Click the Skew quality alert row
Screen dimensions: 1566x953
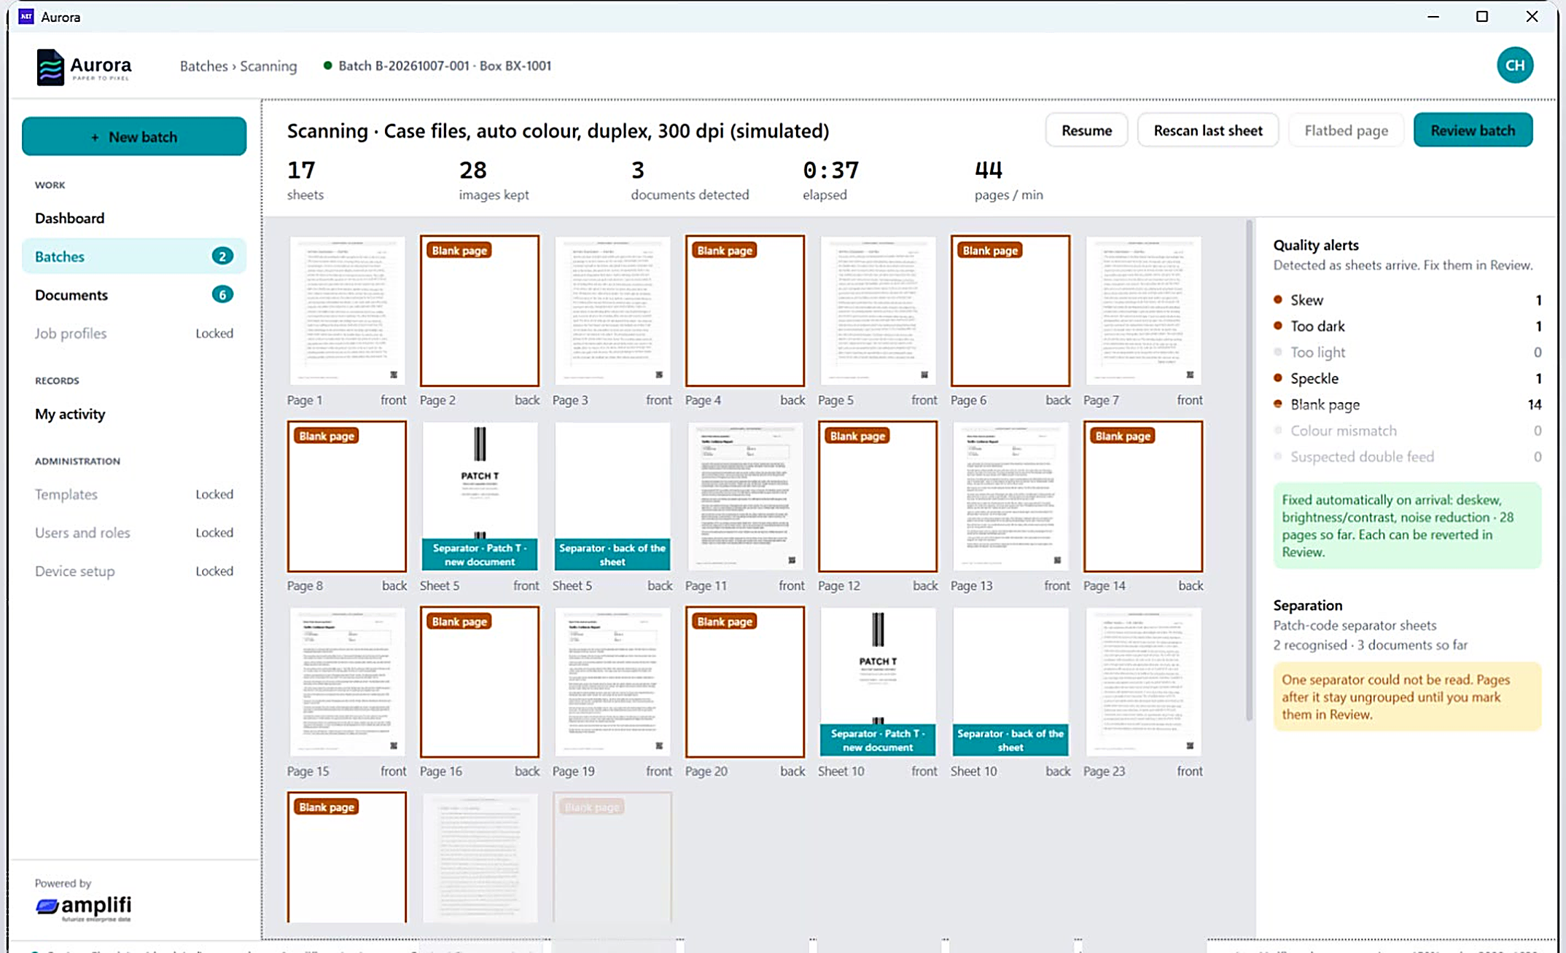click(x=1407, y=300)
